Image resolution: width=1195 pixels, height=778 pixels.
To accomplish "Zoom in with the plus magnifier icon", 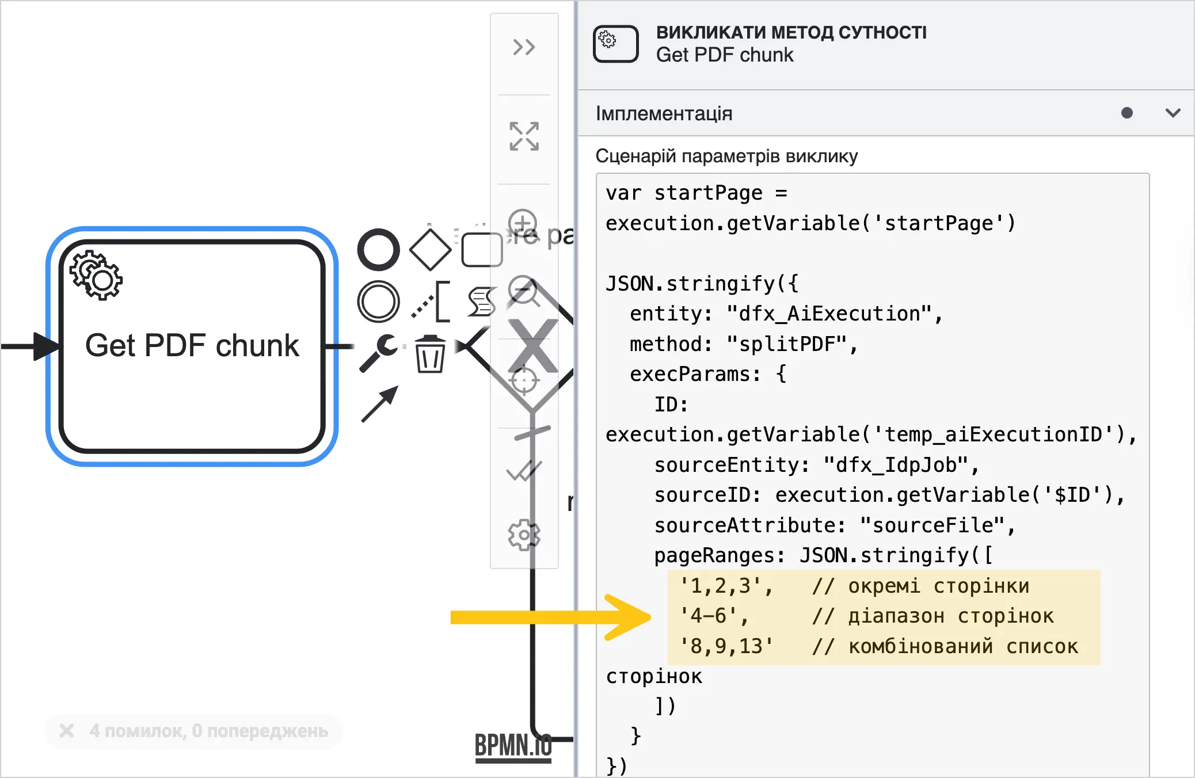I will pyautogui.click(x=523, y=224).
